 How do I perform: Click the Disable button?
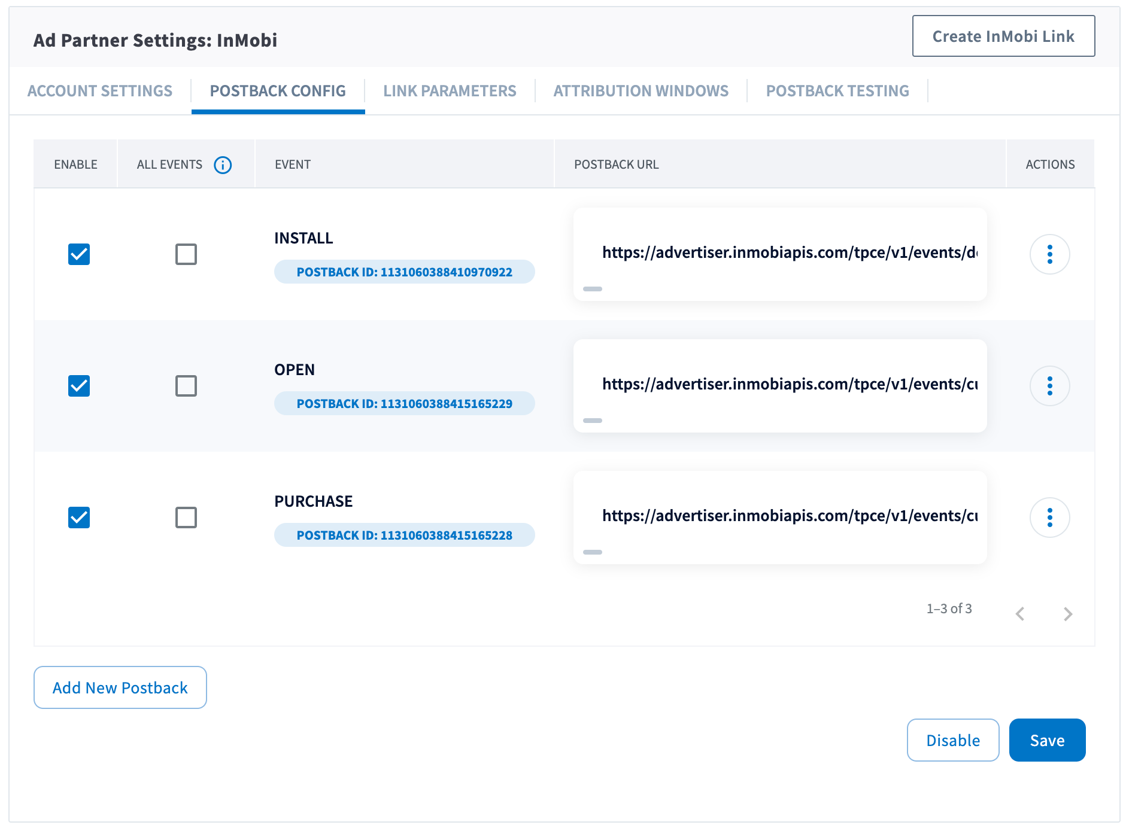953,740
